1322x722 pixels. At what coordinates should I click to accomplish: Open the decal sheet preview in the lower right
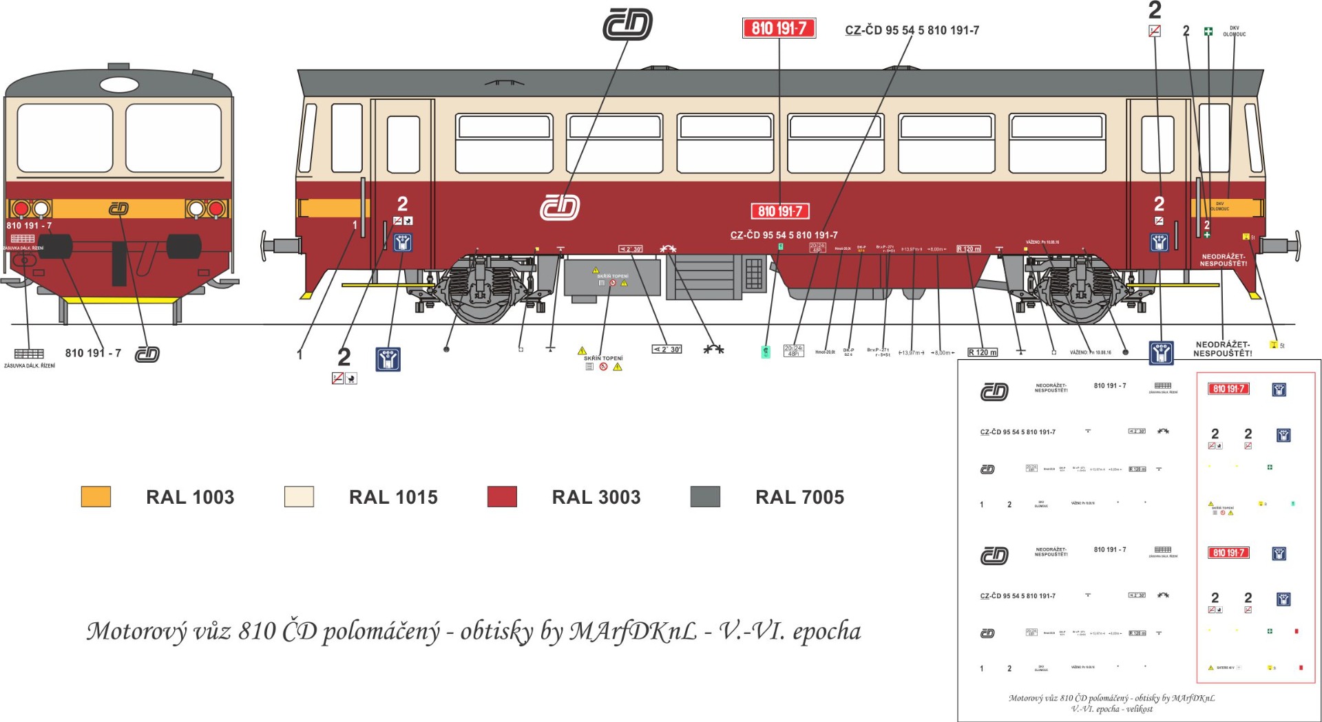(1139, 540)
